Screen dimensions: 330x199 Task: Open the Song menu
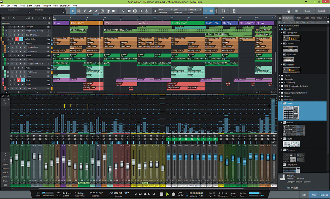tap(15, 5)
